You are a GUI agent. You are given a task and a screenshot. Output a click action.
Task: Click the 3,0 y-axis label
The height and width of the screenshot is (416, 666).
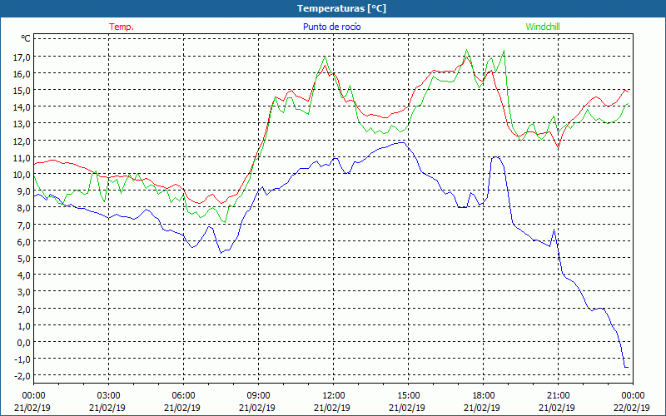point(23,292)
